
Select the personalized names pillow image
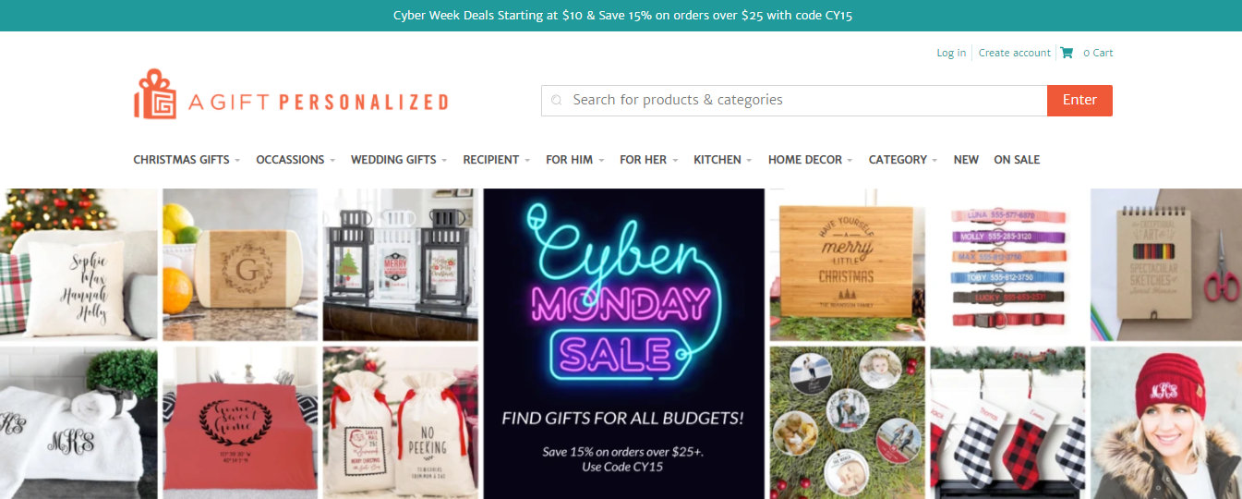[x=78, y=264]
